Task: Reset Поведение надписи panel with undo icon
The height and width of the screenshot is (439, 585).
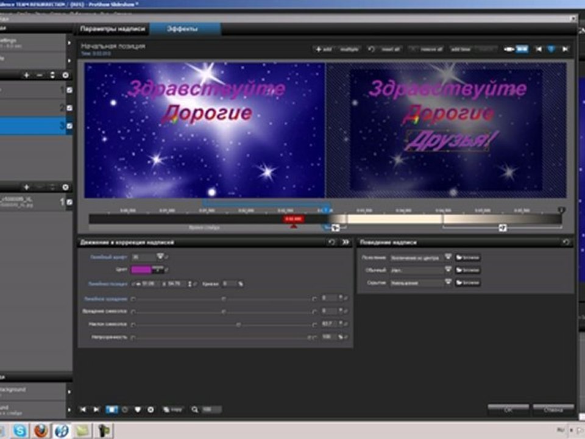Action: [565, 242]
